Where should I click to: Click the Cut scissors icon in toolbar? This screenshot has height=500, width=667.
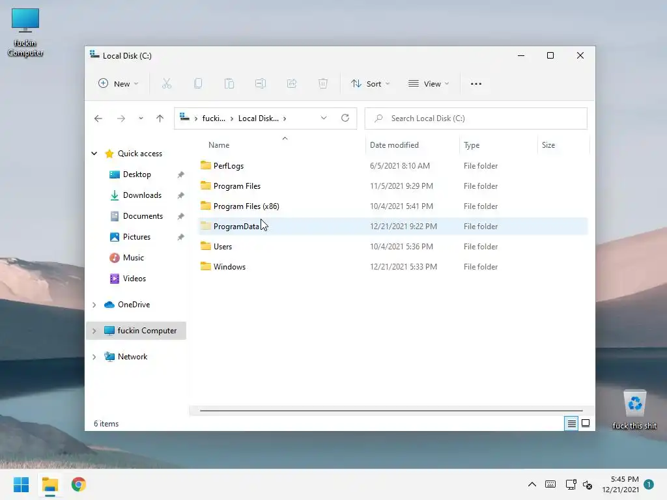point(166,84)
